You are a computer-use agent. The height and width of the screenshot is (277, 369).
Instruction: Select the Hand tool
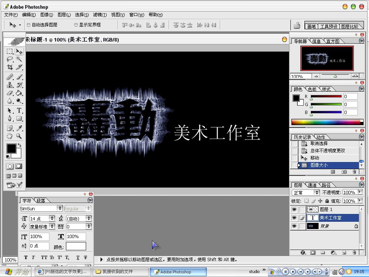[x=10, y=136]
